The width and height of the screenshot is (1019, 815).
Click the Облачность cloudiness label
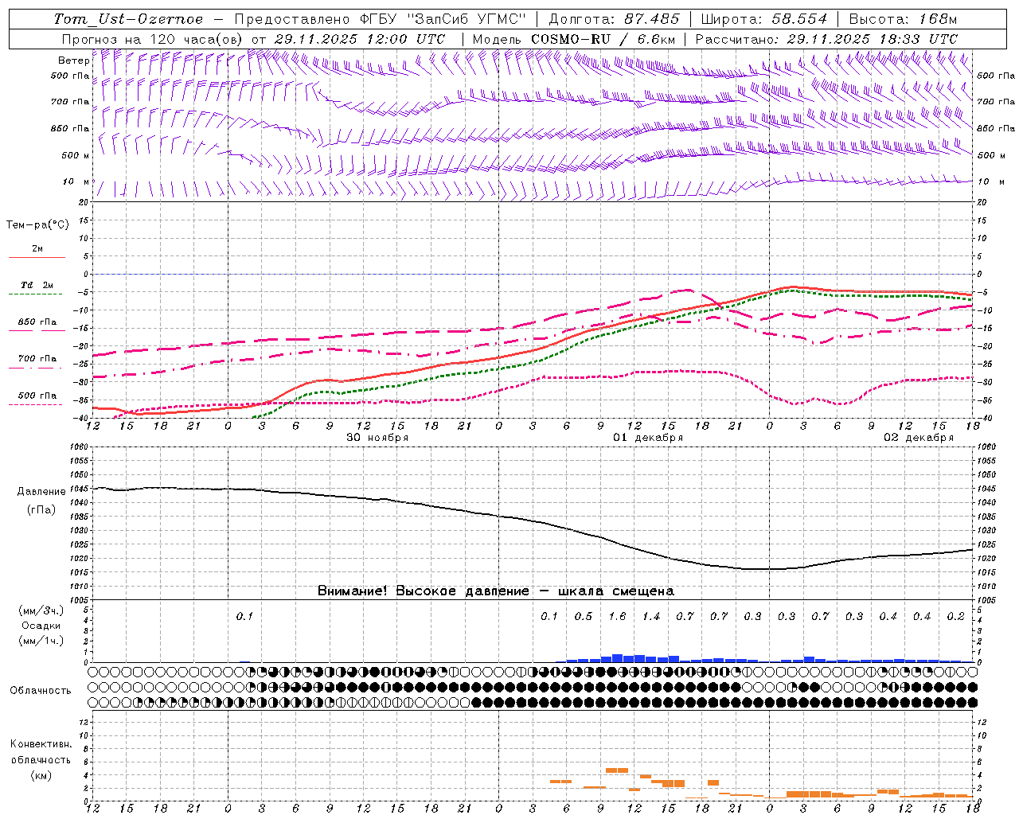pyautogui.click(x=41, y=691)
